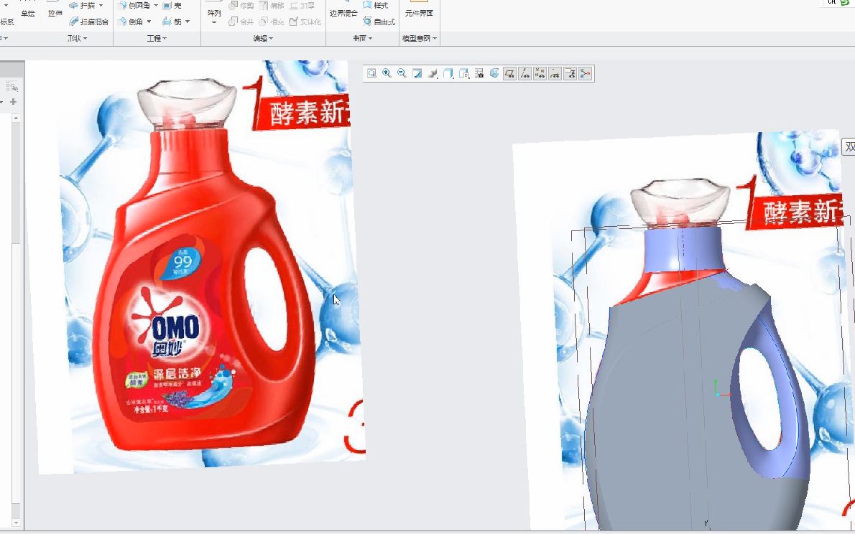This screenshot has width=855, height=534.
Task: Expand the Round (倒圆角) dropdown arrow
Action: [156, 6]
